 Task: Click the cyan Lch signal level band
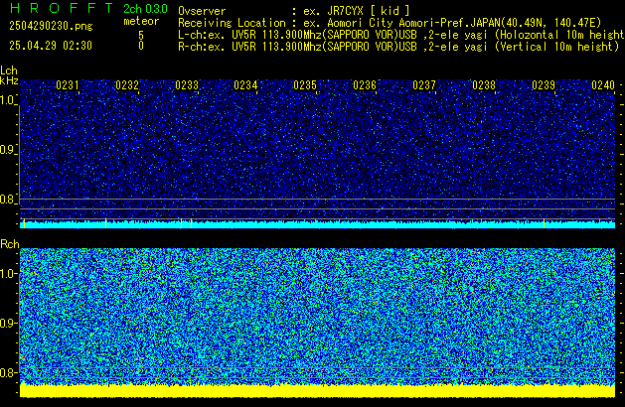point(317,224)
